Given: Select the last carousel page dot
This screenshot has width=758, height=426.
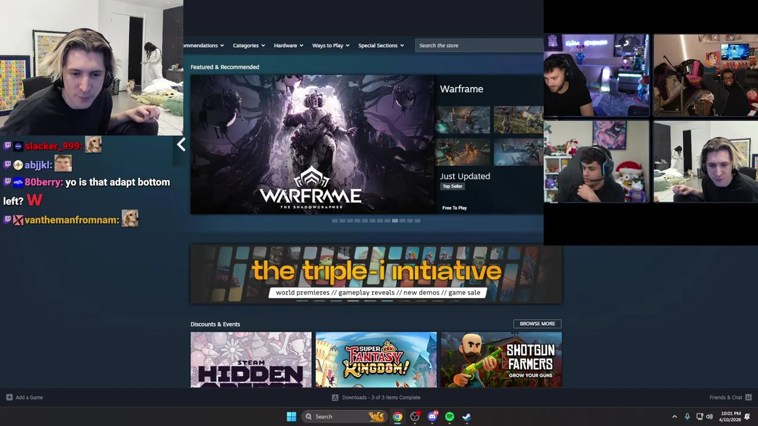Looking at the screenshot, I should (417, 221).
